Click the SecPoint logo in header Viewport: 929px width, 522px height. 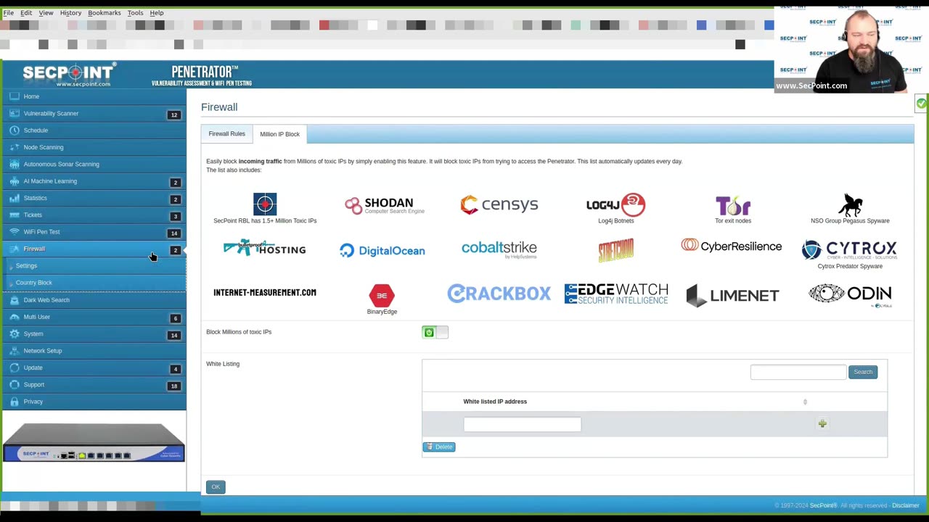click(69, 75)
